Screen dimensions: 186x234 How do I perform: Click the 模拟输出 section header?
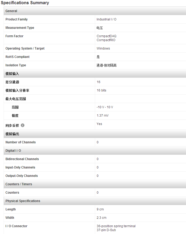[95, 134]
